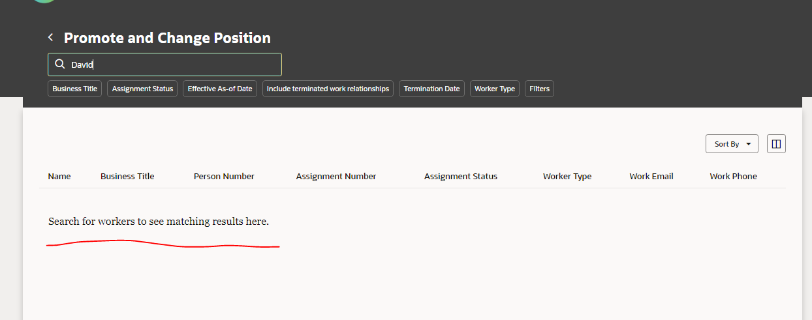Click the Filters button
812x320 pixels.
(x=539, y=89)
